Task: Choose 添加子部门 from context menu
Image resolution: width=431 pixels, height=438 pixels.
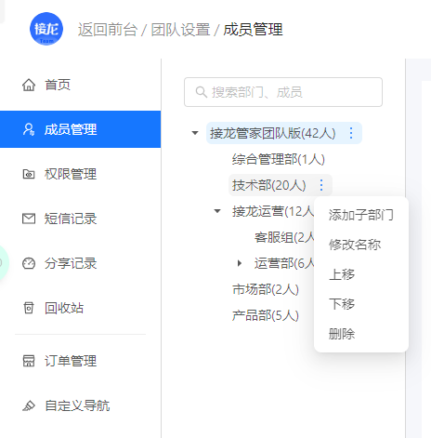Action: 361,215
